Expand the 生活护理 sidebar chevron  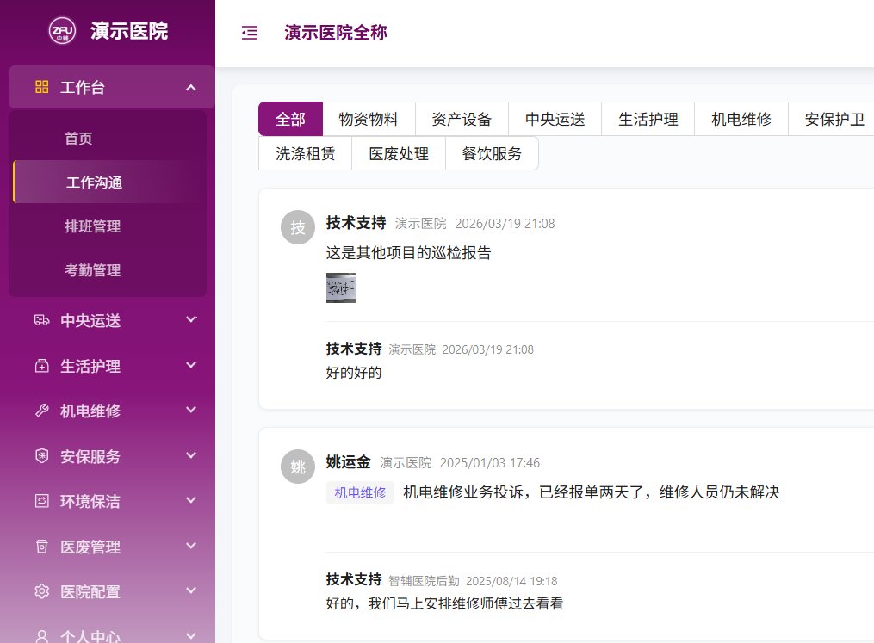(x=191, y=365)
